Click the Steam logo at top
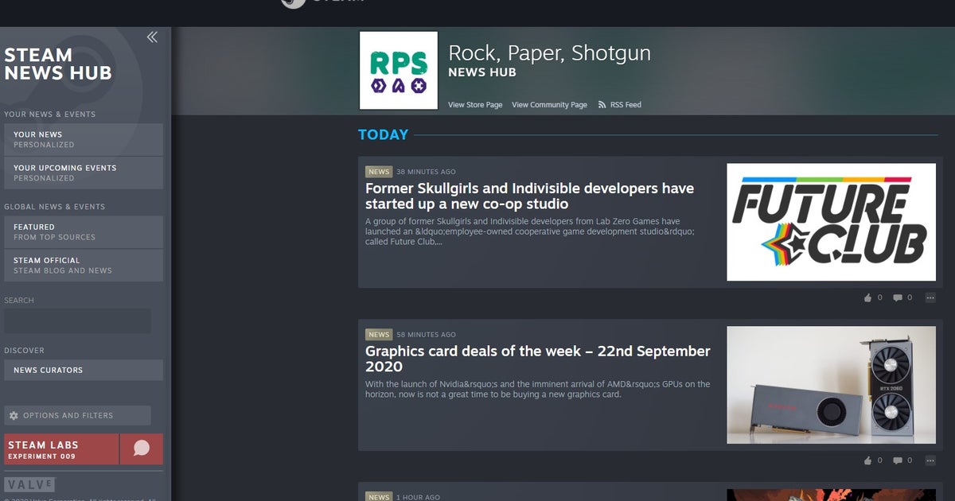The height and width of the screenshot is (501, 955). [x=322, y=2]
